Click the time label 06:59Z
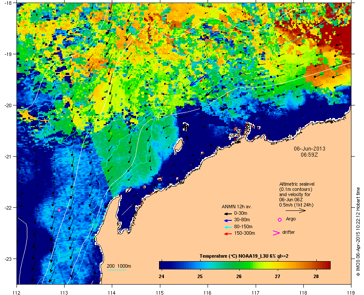 pos(309,154)
